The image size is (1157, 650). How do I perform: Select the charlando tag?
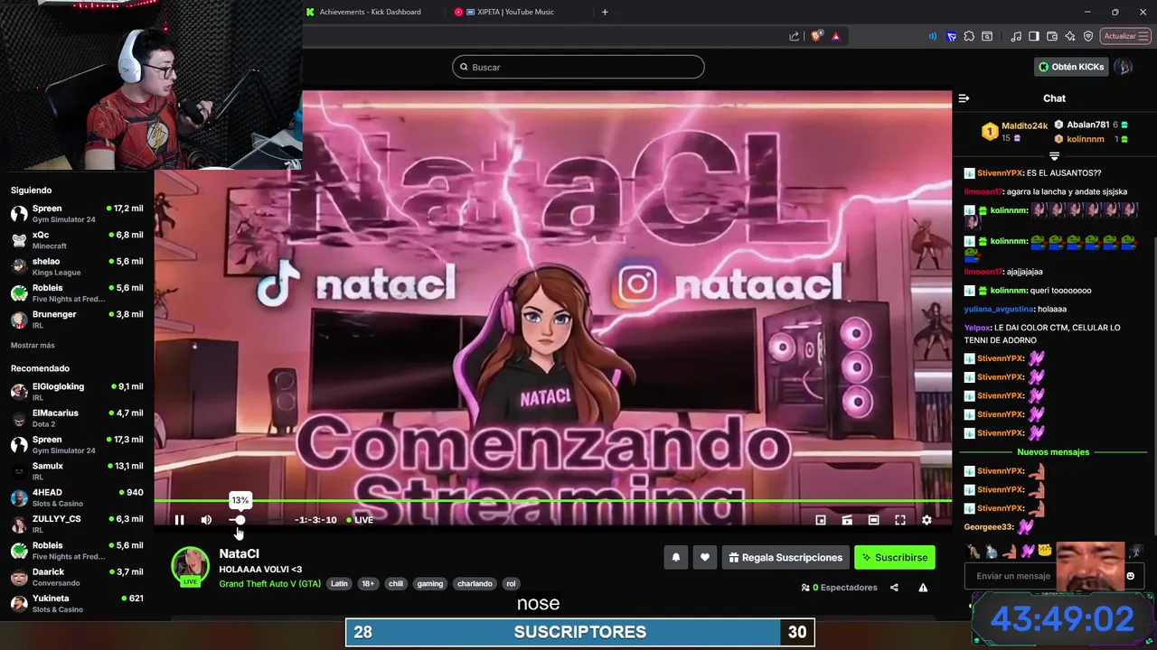point(475,584)
